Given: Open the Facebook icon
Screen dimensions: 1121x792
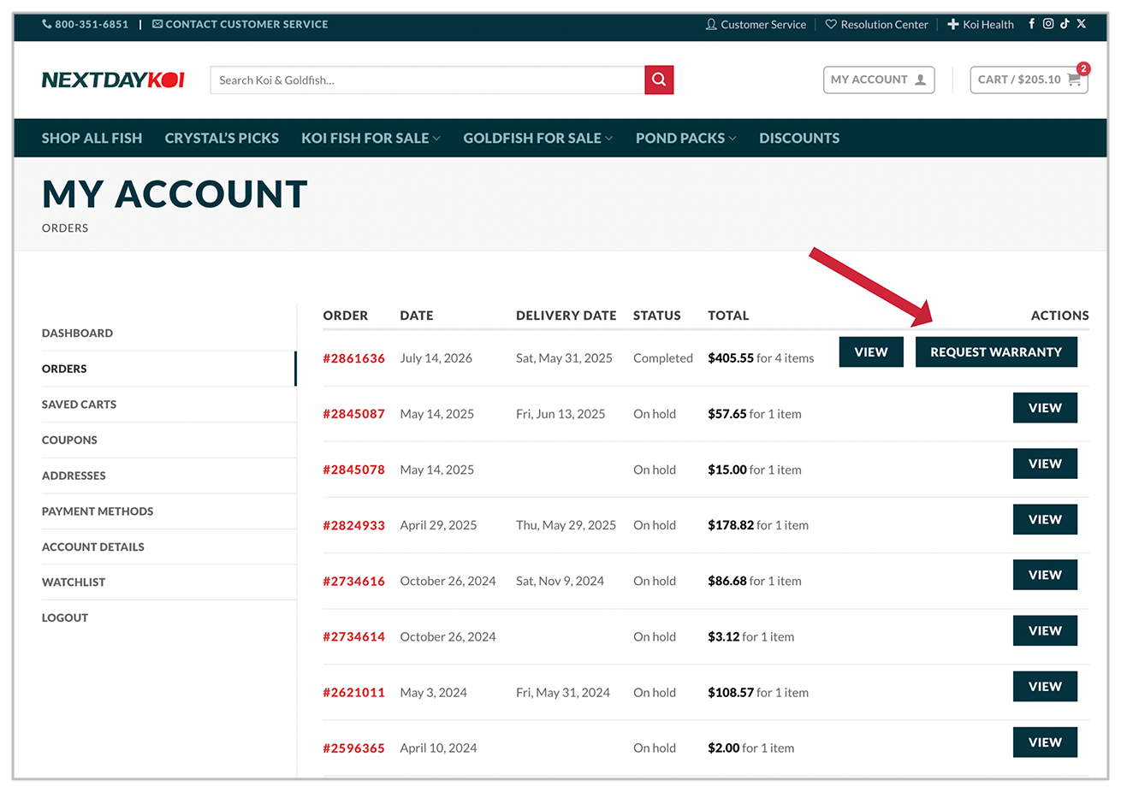Looking at the screenshot, I should coord(1031,24).
